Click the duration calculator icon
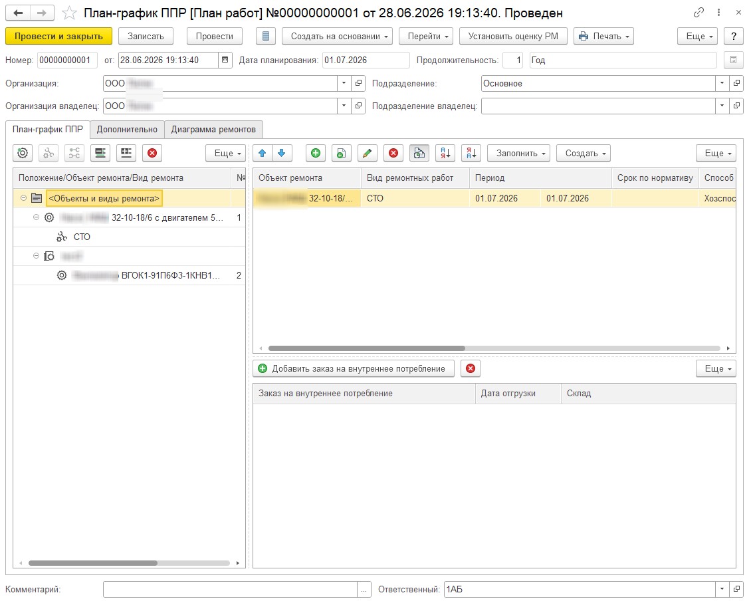This screenshot has height=603, width=751. click(733, 60)
